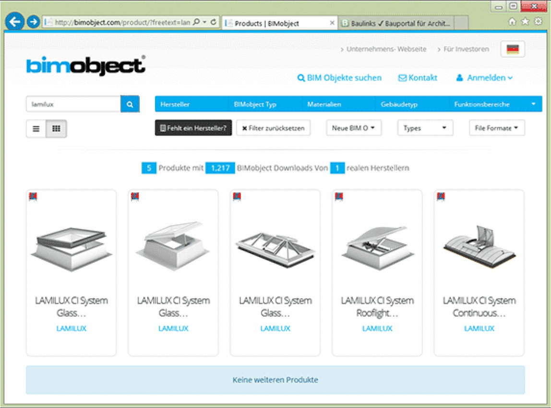551x408 pixels.
Task: Open the continuous barrel rooflight thumbnail
Action: (x=479, y=246)
